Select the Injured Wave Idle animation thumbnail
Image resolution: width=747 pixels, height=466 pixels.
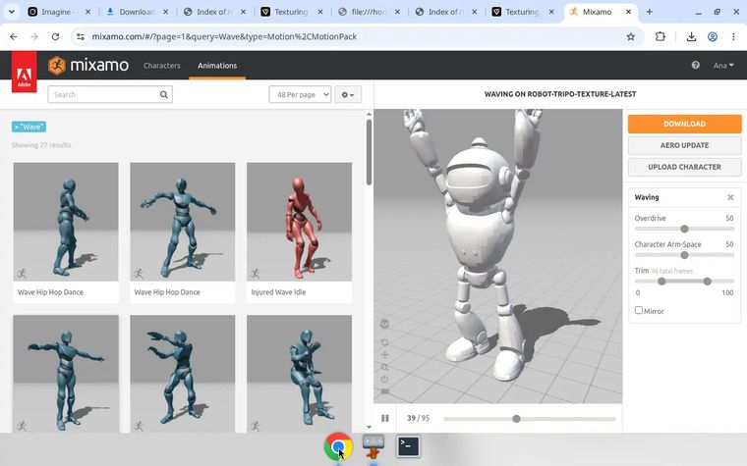(x=299, y=222)
